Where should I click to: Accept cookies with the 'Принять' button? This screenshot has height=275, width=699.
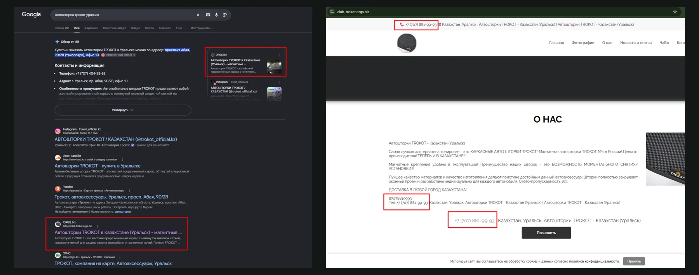(x=634, y=261)
